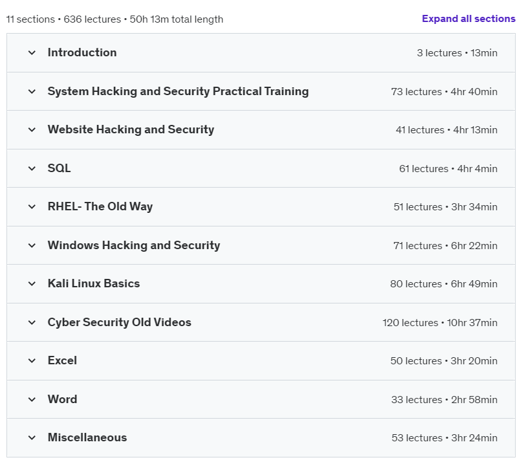Click the '50 lectures • 3hr 20min' text

pos(444,361)
